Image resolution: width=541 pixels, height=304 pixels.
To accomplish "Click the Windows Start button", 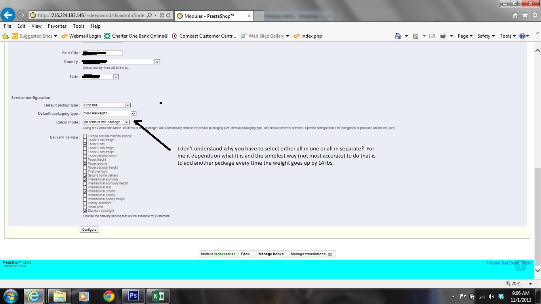I will (x=10, y=296).
